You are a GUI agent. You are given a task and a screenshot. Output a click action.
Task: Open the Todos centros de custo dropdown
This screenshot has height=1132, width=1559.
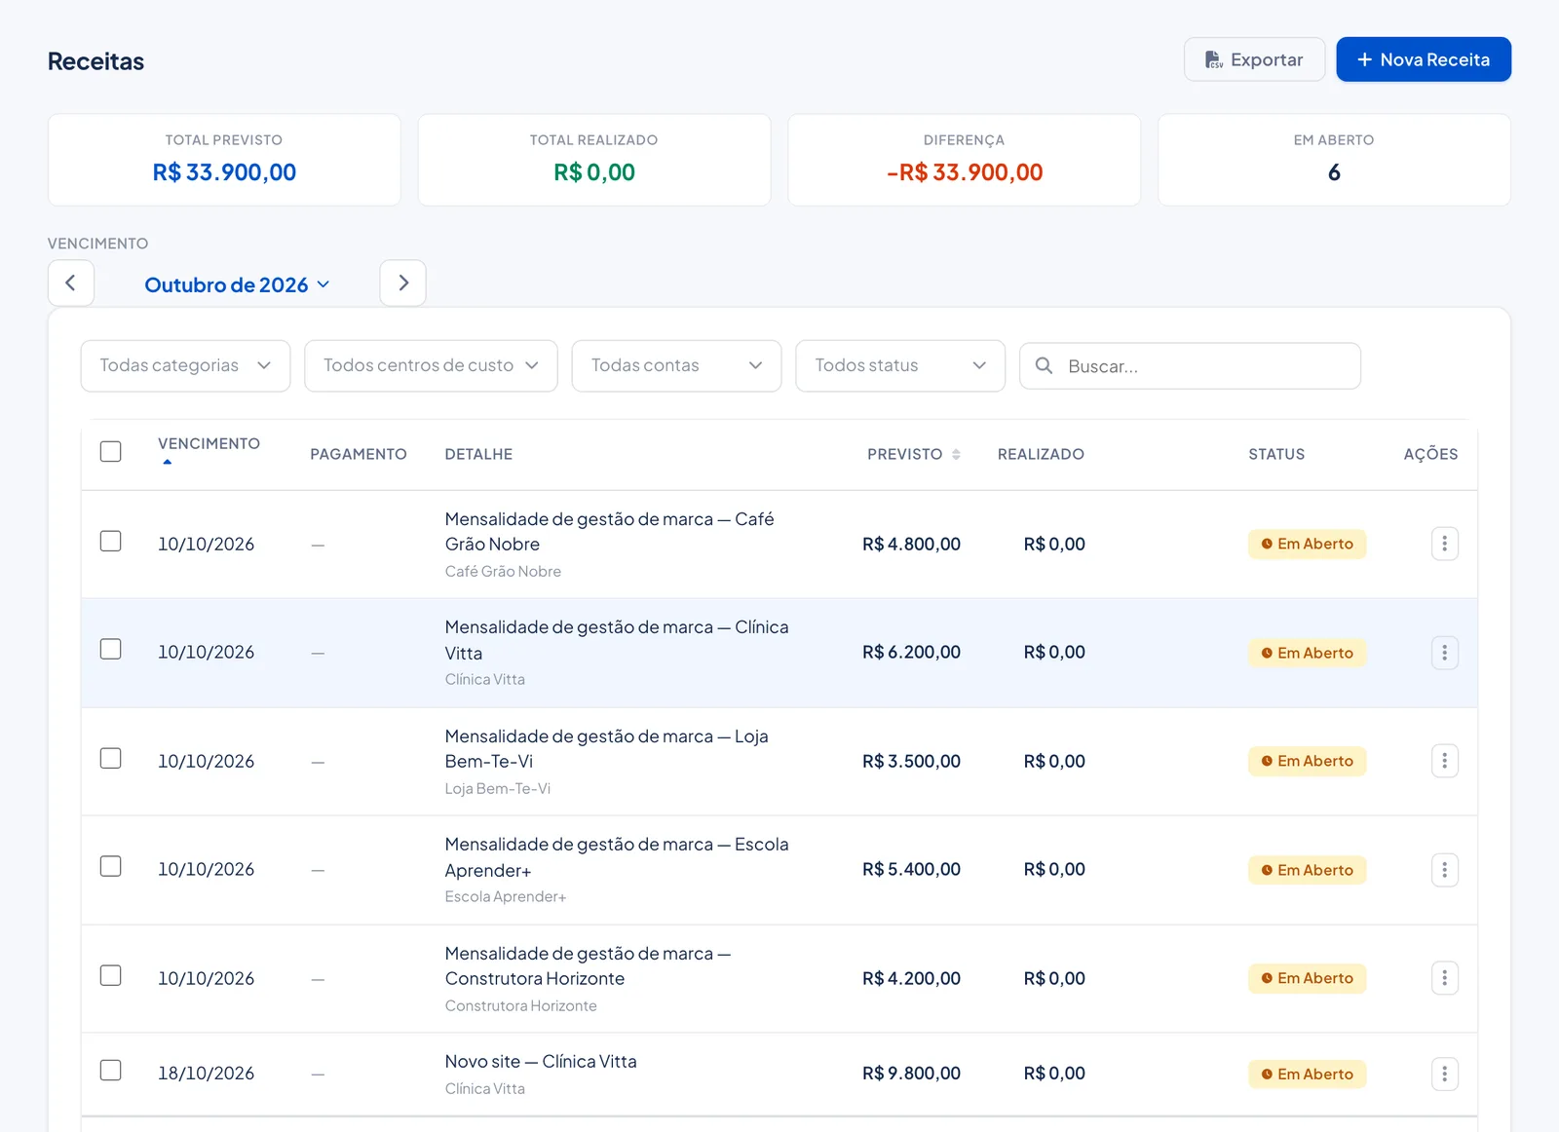pos(431,365)
